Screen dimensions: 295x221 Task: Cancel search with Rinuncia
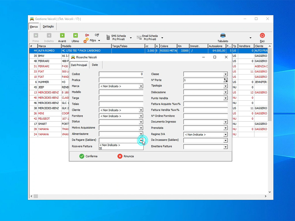point(126,156)
